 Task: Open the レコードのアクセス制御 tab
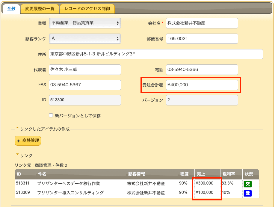(87, 9)
